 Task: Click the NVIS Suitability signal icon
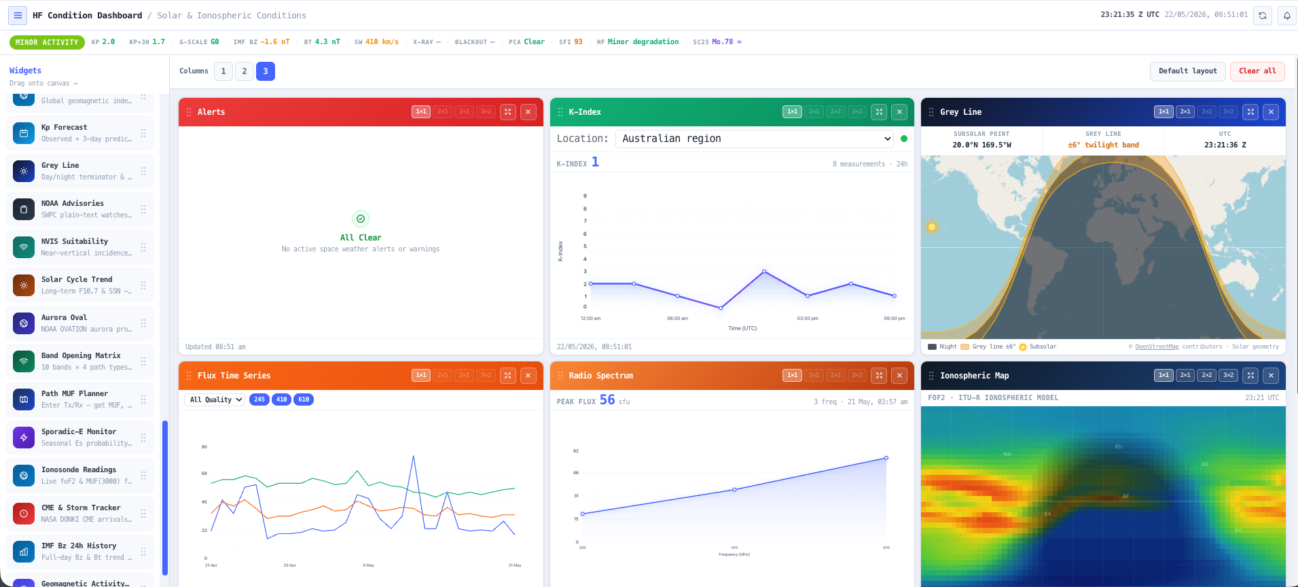[x=24, y=247]
